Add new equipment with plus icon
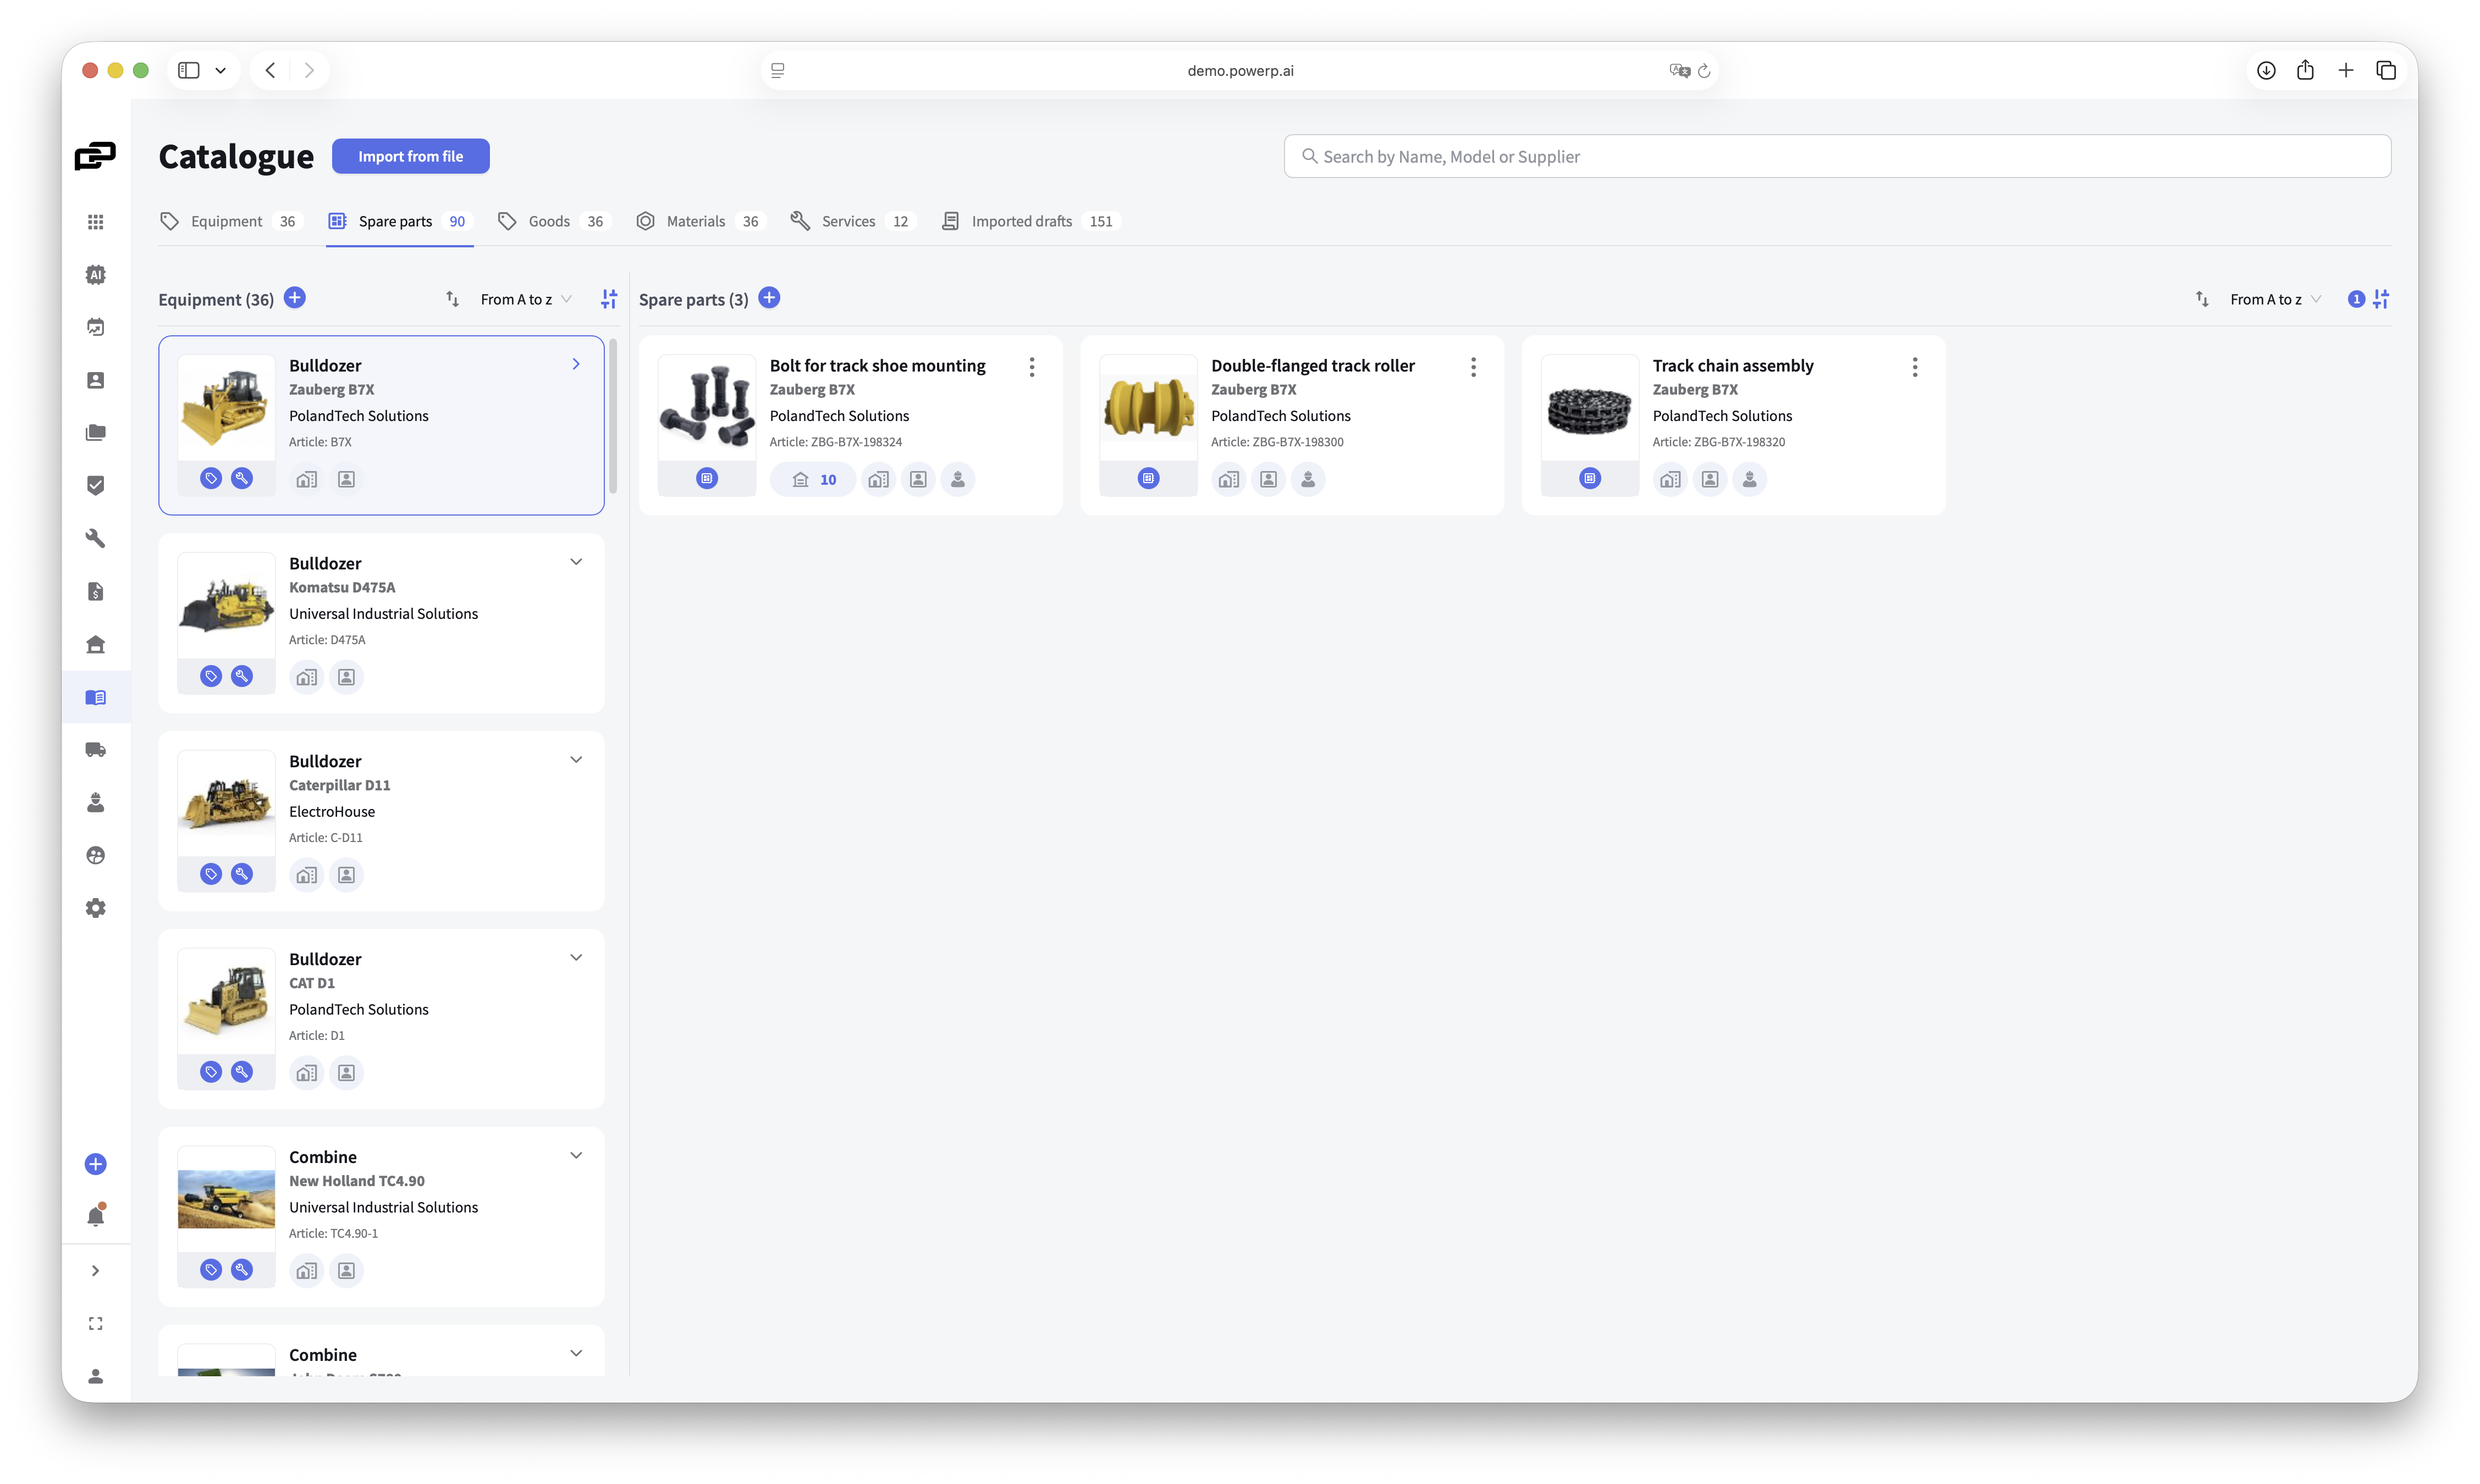Viewport: 2480px width, 1484px height. 295,298
